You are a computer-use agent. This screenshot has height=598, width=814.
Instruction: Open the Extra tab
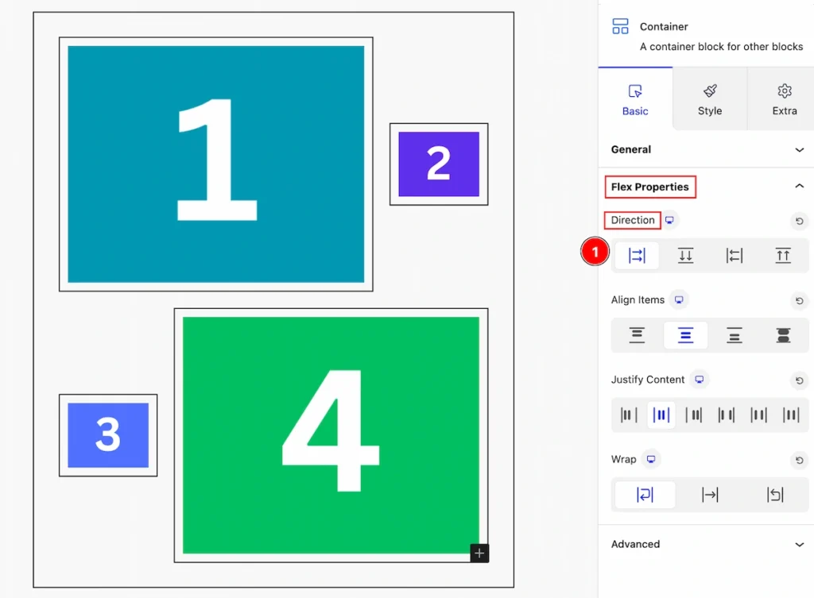(x=784, y=99)
